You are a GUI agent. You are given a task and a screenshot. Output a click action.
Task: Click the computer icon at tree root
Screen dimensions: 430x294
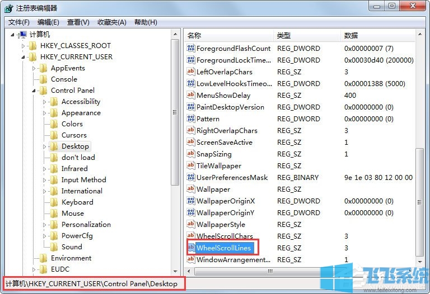pos(22,34)
